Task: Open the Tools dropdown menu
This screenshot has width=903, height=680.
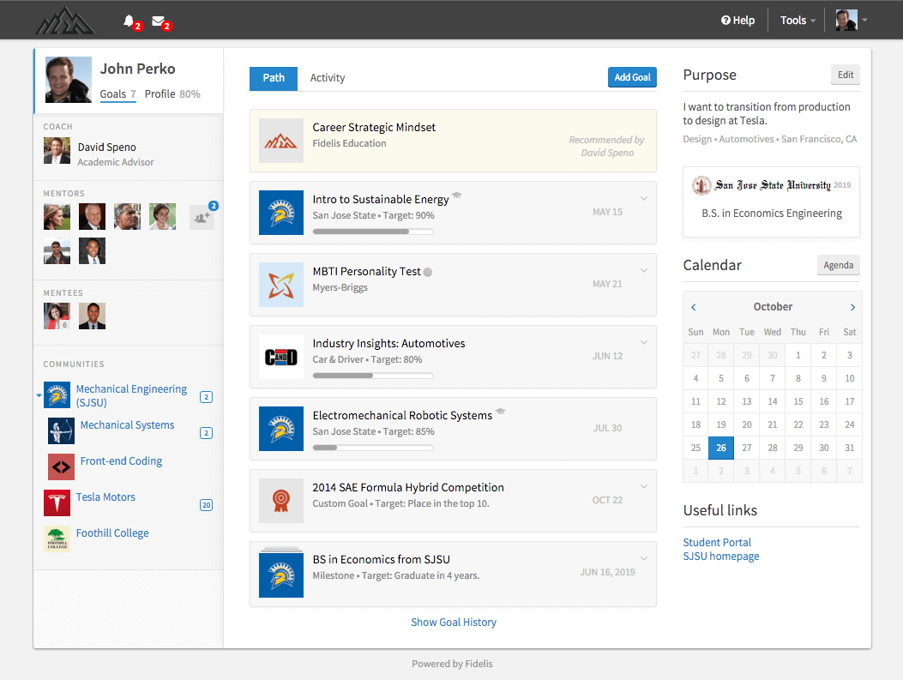Action: point(798,21)
